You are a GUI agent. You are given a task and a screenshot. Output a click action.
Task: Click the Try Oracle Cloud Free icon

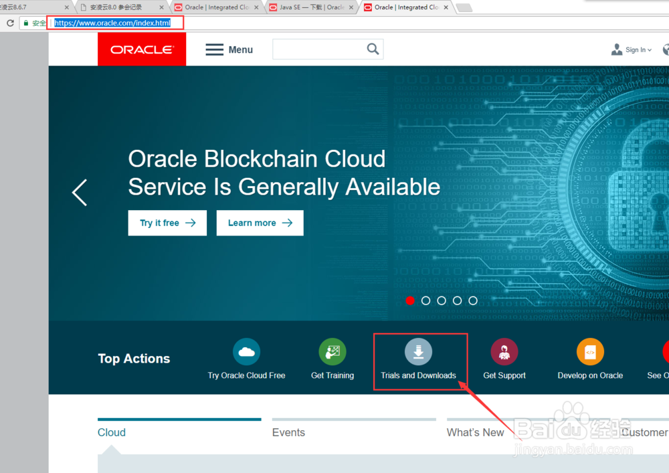tap(247, 352)
